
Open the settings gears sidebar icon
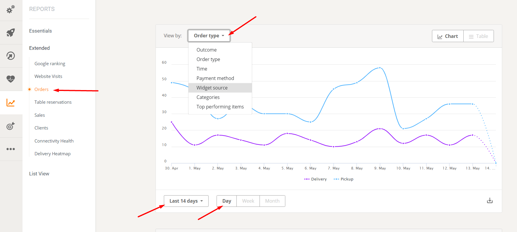coord(11,9)
